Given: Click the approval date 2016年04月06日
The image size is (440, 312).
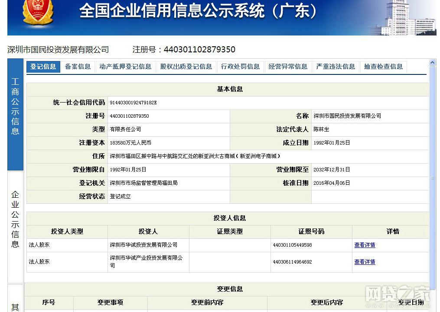Looking at the screenshot, I should [332, 183].
